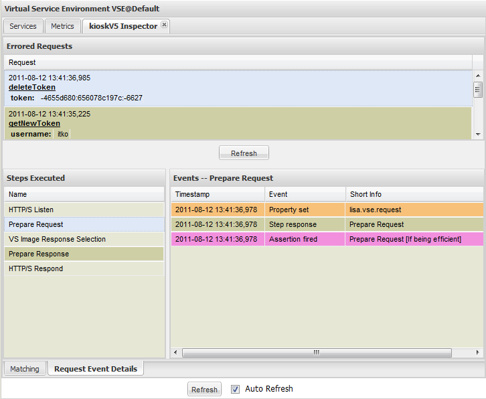
Task: Open the getNewToken request link
Action: 34,124
